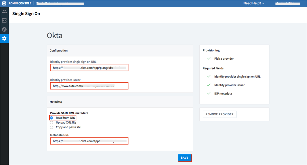Select the Read from URL radio option
The height and width of the screenshot is (165, 307).
pos(52,118)
